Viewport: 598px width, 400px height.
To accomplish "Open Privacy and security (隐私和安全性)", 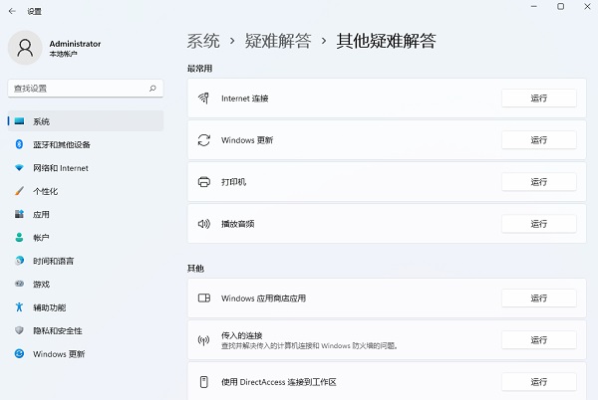I will [57, 330].
